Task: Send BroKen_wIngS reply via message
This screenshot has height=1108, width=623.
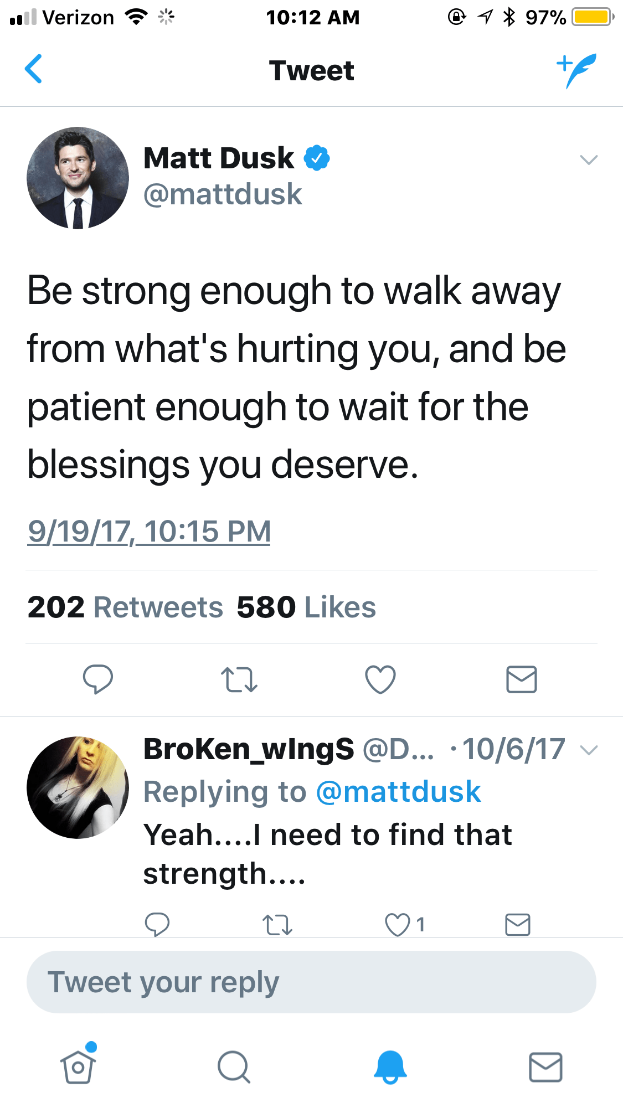Action: click(518, 924)
